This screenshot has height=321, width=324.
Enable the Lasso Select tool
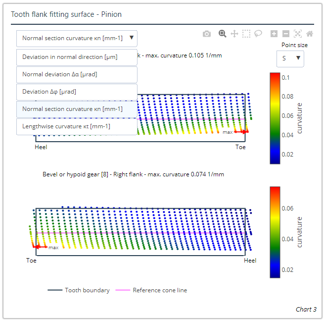click(258, 34)
